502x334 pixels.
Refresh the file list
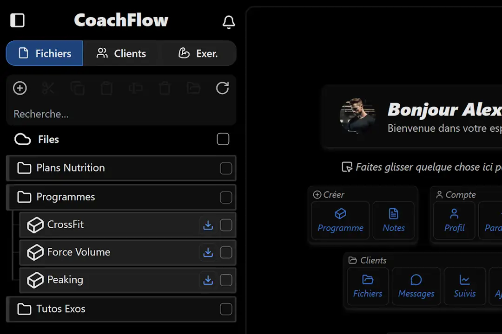tap(222, 88)
